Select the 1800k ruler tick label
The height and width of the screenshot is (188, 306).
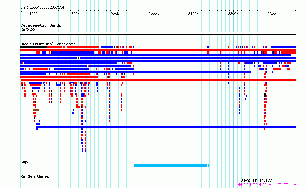tap(74, 14)
